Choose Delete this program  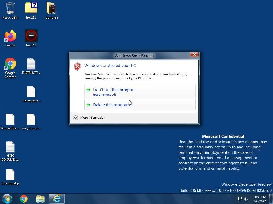tap(140, 105)
